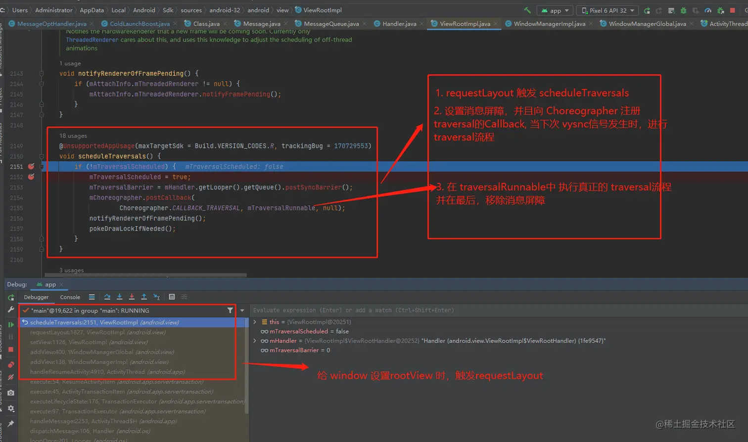The width and height of the screenshot is (748, 442).
Task: Click Attach Debugger to Android Process icon
Action: coord(720,10)
